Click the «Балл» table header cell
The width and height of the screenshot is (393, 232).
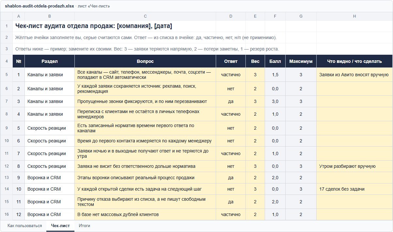click(275, 61)
